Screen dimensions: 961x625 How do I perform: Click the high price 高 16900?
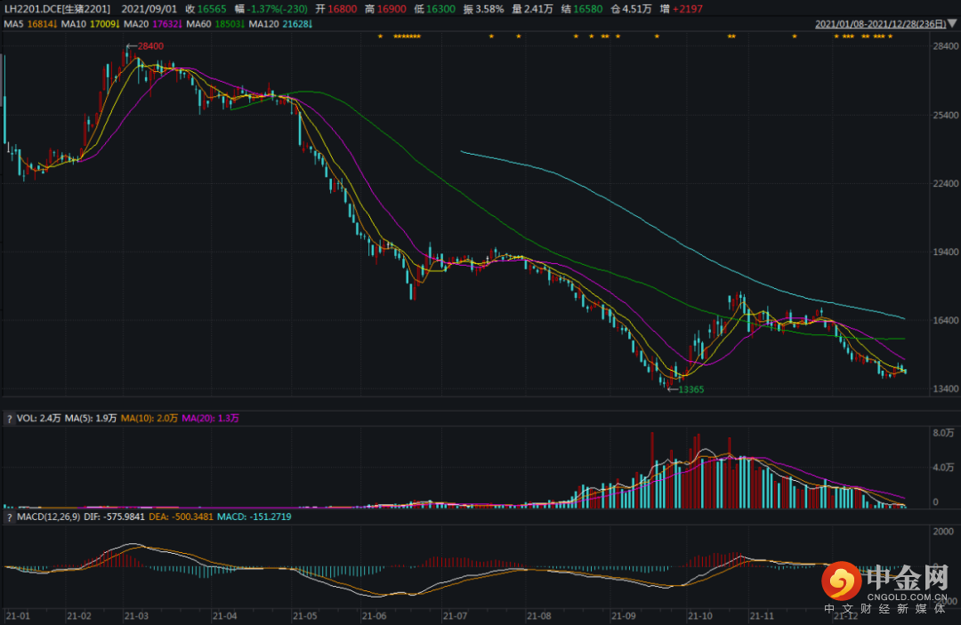tap(385, 9)
